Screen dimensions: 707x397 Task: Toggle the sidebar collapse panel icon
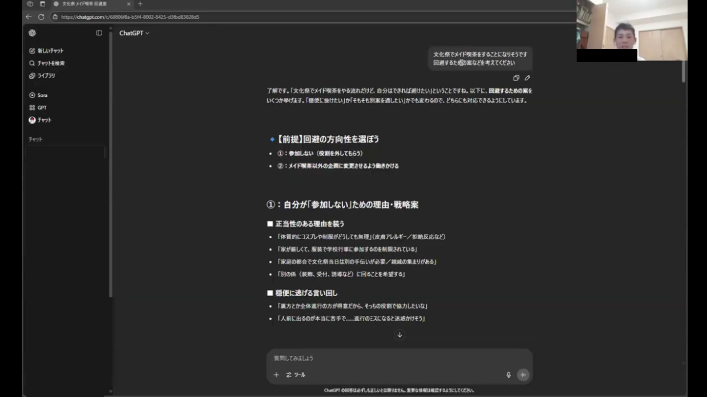pyautogui.click(x=99, y=33)
